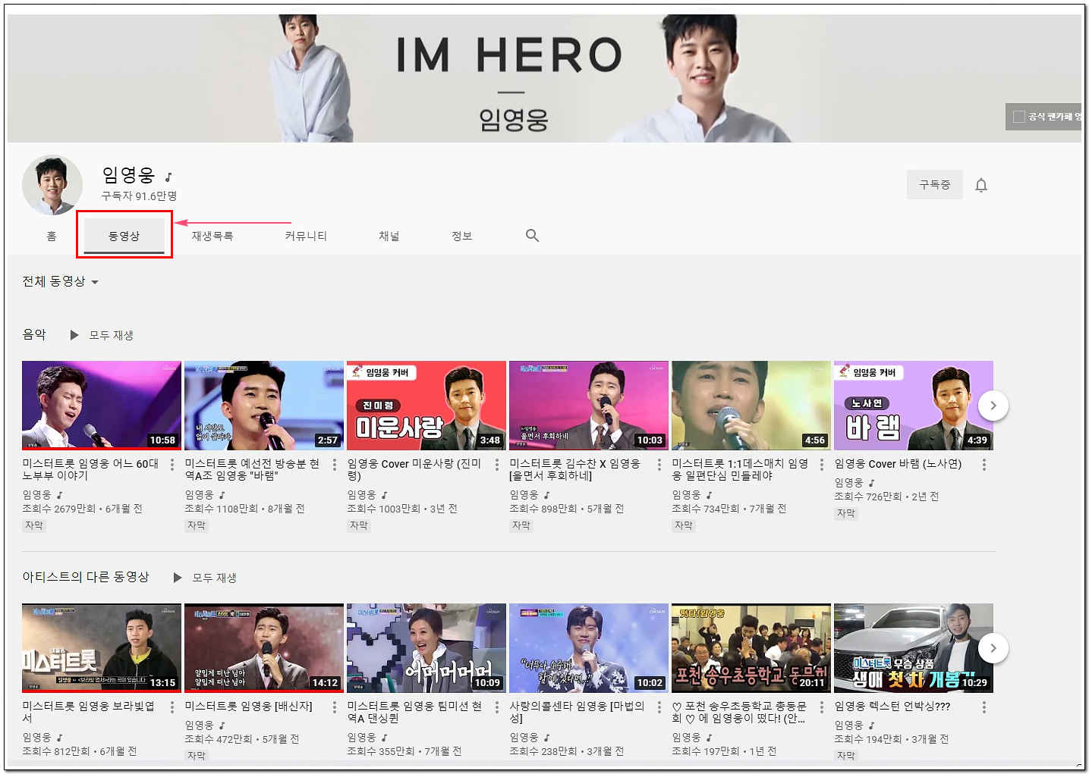
Task: Click play all icon beside 아티스트의 다른 동영상
Action: [x=178, y=578]
